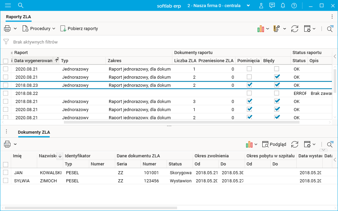The height and width of the screenshot is (211, 338).
Task: Select the Raporty ZLA tab
Action: [19, 17]
